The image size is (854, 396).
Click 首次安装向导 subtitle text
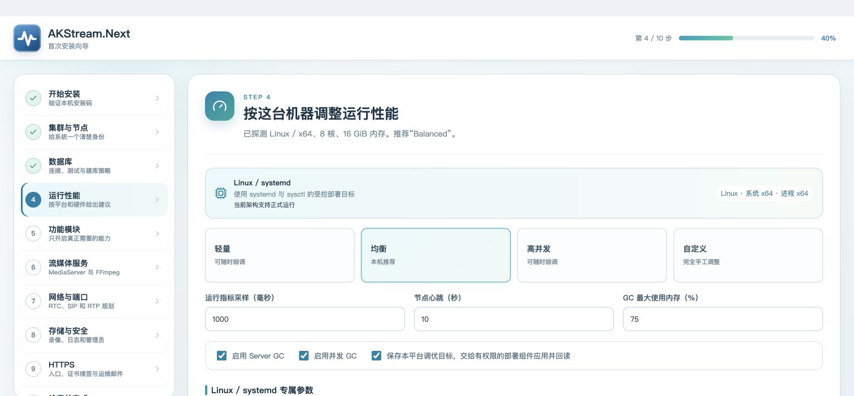(68, 46)
